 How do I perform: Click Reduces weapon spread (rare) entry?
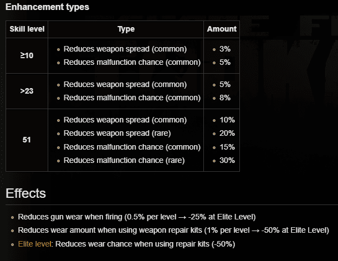tap(117, 133)
